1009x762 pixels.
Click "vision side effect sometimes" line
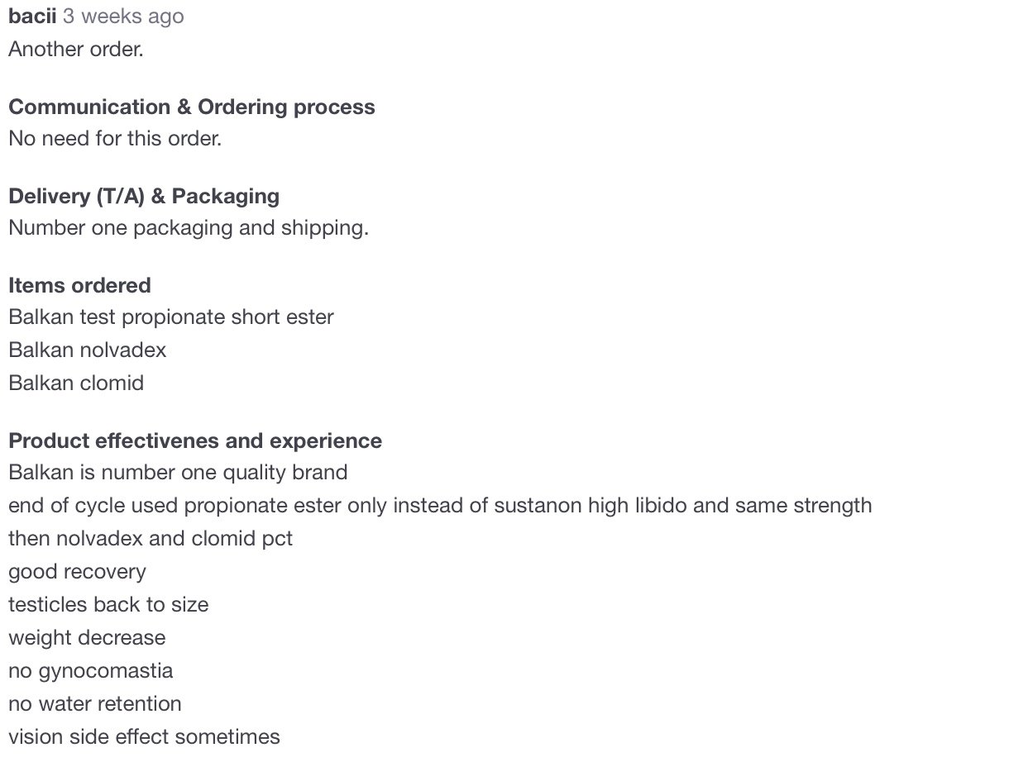tap(144, 737)
